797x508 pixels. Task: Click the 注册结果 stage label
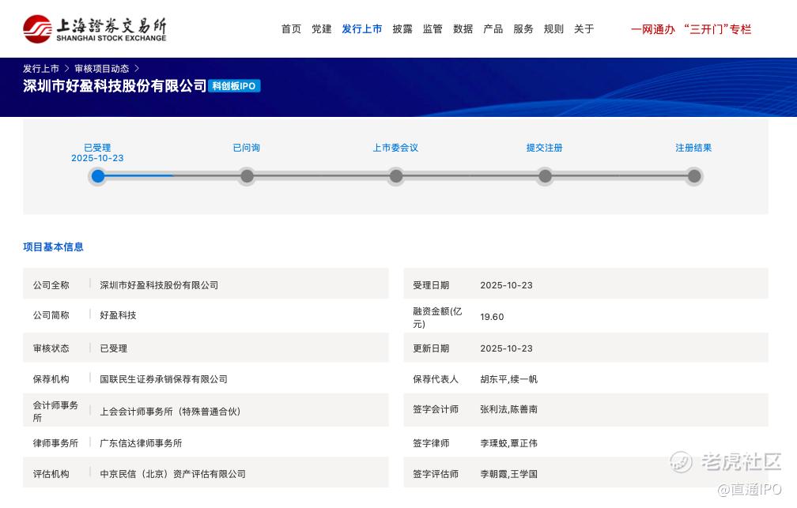(x=693, y=147)
